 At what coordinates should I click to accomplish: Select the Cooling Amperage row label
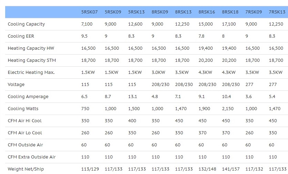point(28,97)
